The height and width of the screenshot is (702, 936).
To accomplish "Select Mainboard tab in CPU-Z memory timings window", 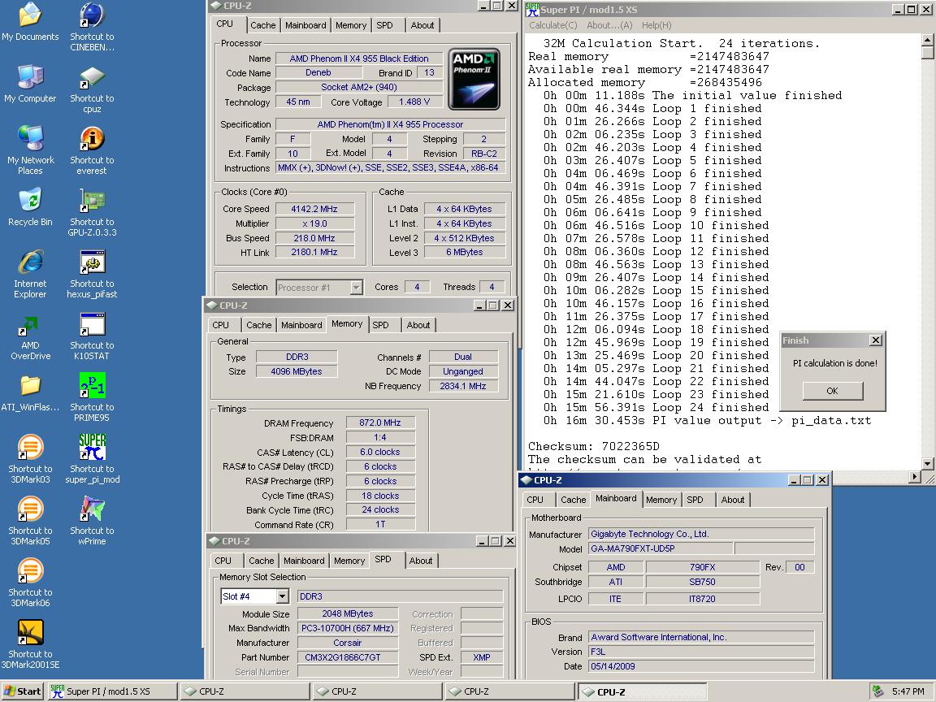I will click(x=301, y=325).
